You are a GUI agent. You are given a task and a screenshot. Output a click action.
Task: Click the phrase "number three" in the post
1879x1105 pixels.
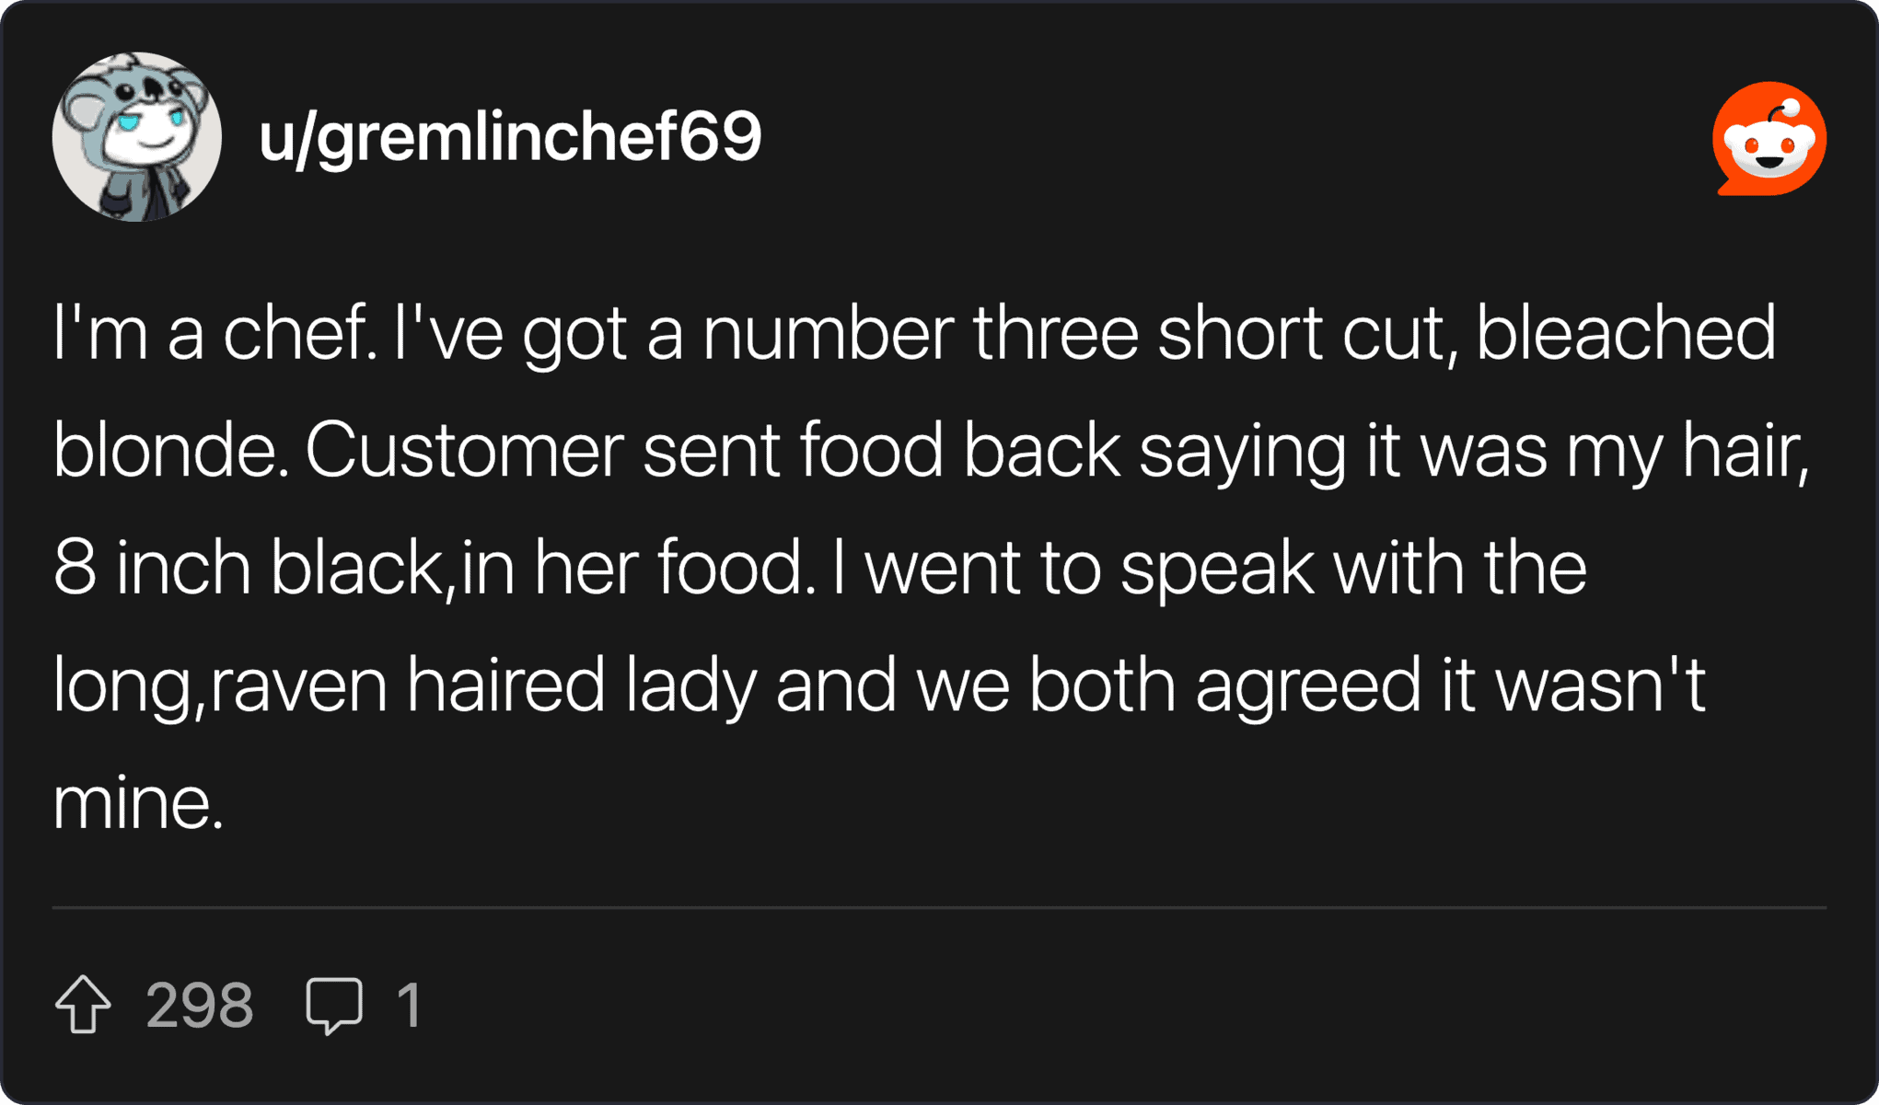coord(920,333)
